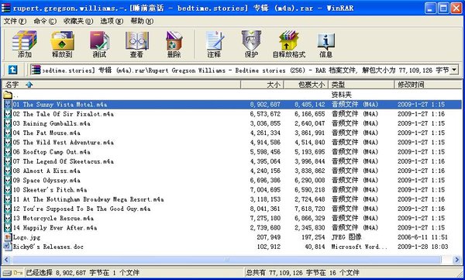465x280 pixels.
Task: Sort by the 名字 column header
Action: [x=122, y=85]
